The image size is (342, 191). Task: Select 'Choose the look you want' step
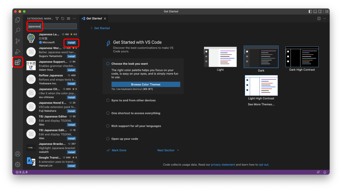(130, 64)
